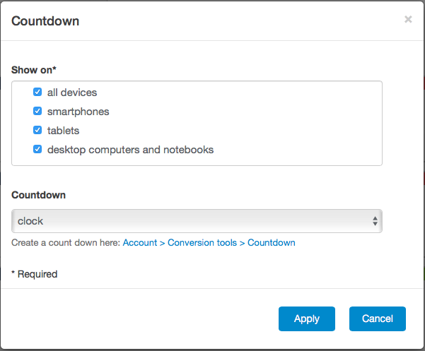The height and width of the screenshot is (351, 425).
Task: Uncheck the "all devices" checkbox
Action: (x=38, y=92)
